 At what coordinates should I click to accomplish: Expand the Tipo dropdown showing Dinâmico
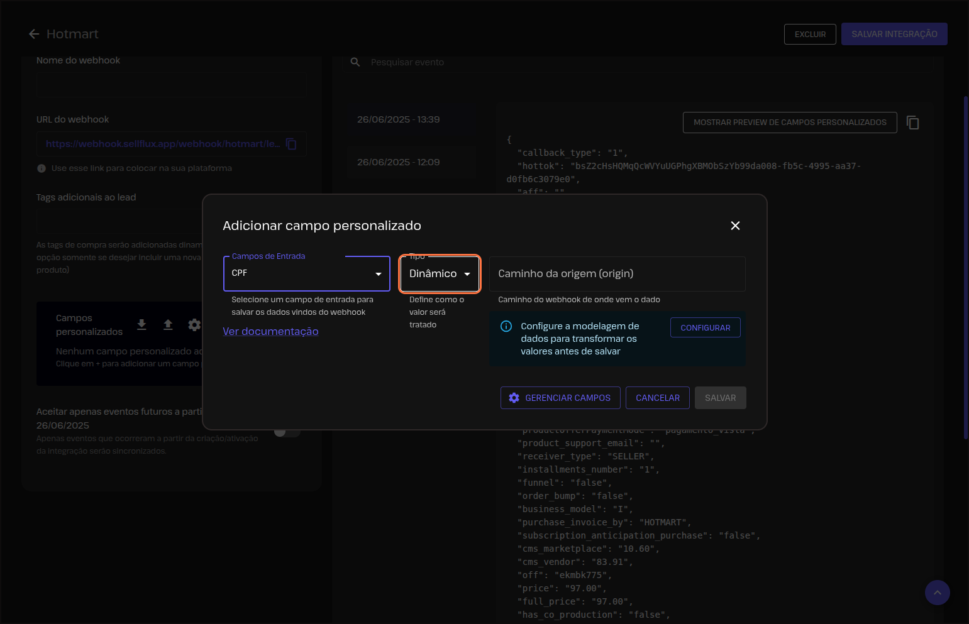click(440, 274)
